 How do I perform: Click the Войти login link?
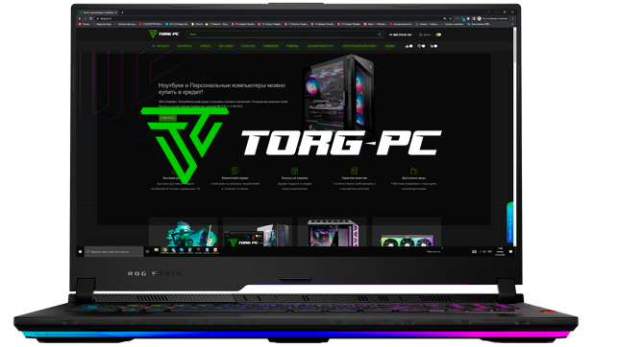pos(425,35)
